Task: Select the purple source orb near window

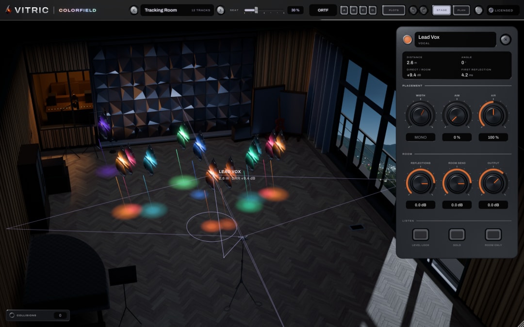Action: click(104, 126)
